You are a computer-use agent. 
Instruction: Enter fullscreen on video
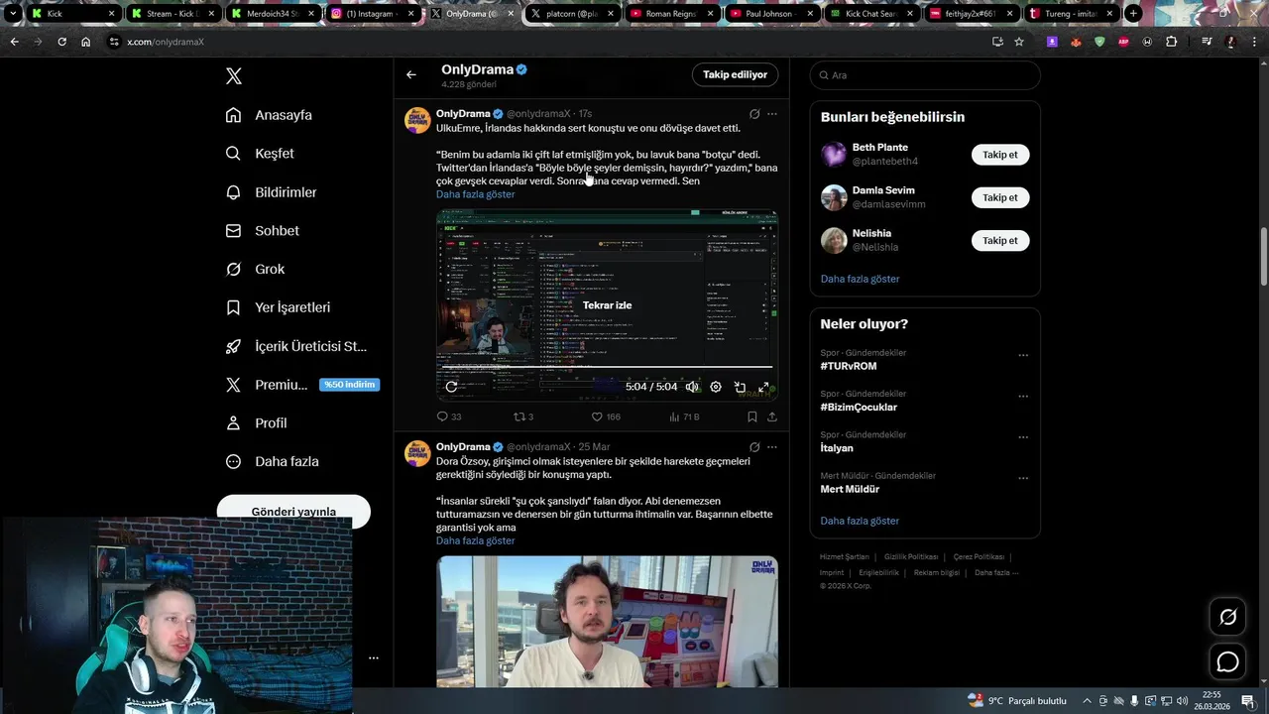pos(763,387)
